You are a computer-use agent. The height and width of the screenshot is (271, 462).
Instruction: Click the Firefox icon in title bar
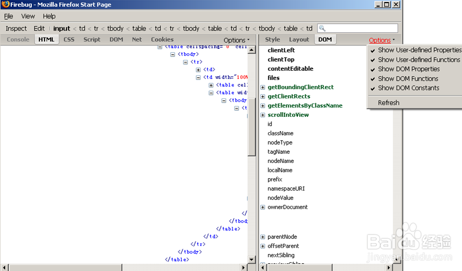tap(5, 5)
